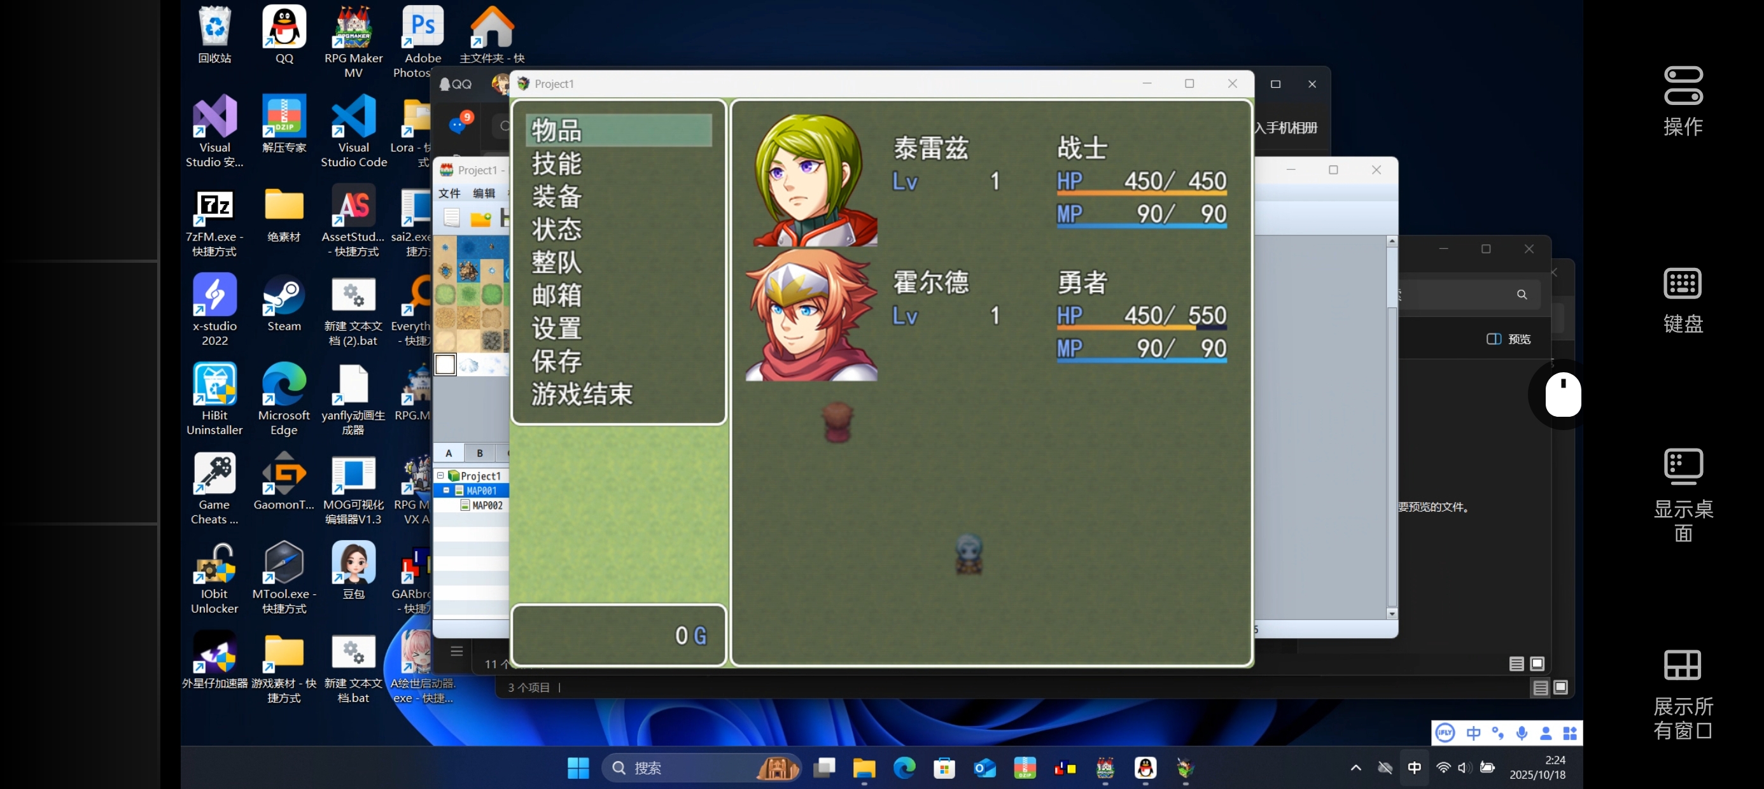The width and height of the screenshot is (1764, 789).
Task: Open Outlook from the taskbar
Action: (x=984, y=768)
